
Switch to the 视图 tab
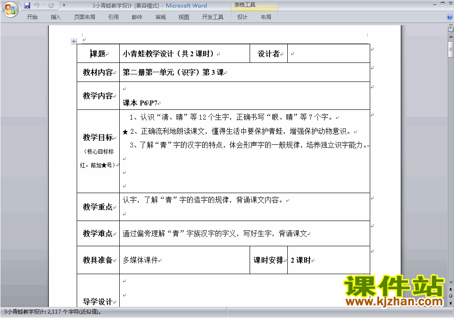(x=184, y=17)
